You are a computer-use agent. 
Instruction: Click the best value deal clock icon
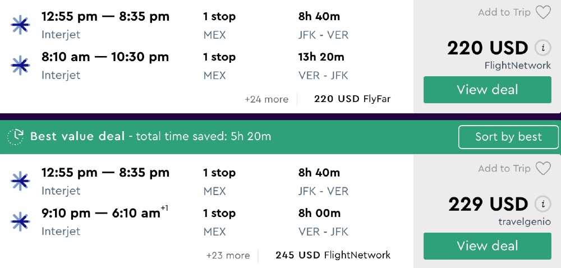pyautogui.click(x=16, y=136)
